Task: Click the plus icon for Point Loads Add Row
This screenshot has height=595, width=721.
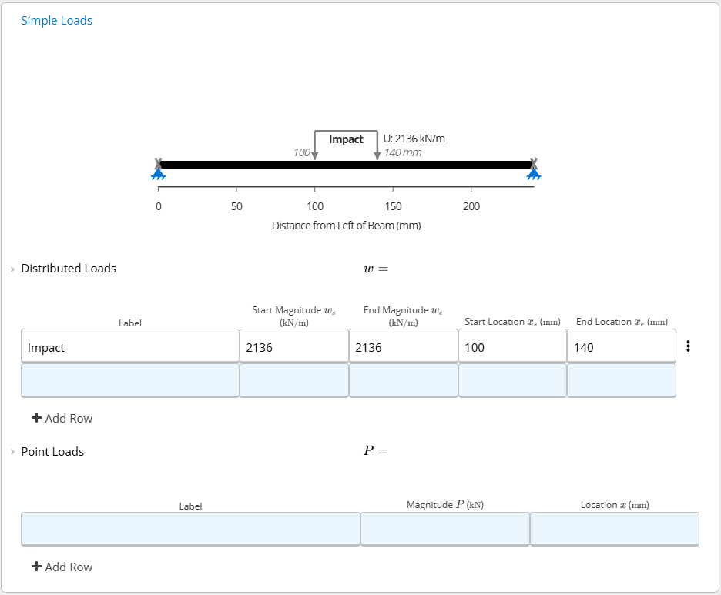Action: (36, 566)
